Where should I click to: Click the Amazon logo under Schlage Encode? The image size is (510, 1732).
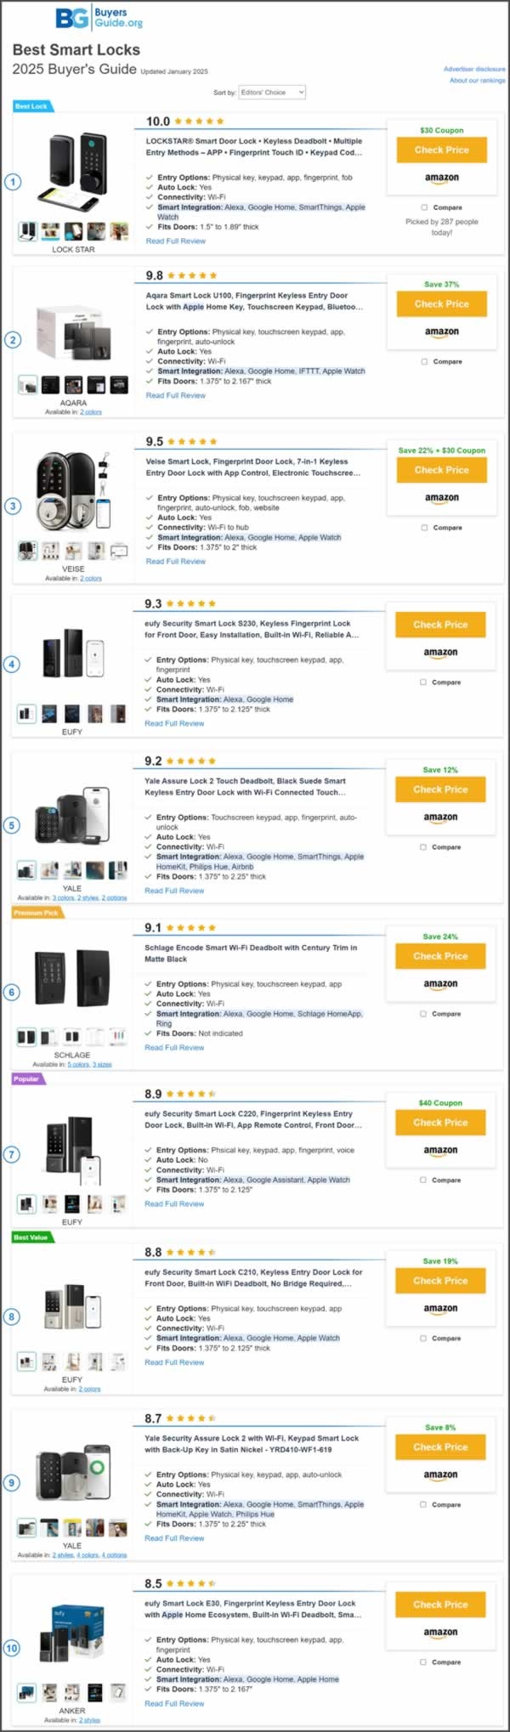coord(440,984)
